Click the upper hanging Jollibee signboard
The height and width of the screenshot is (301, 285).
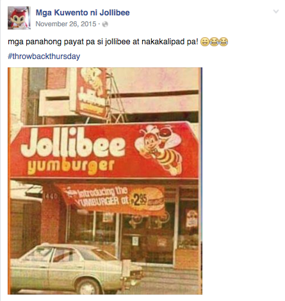(92, 92)
